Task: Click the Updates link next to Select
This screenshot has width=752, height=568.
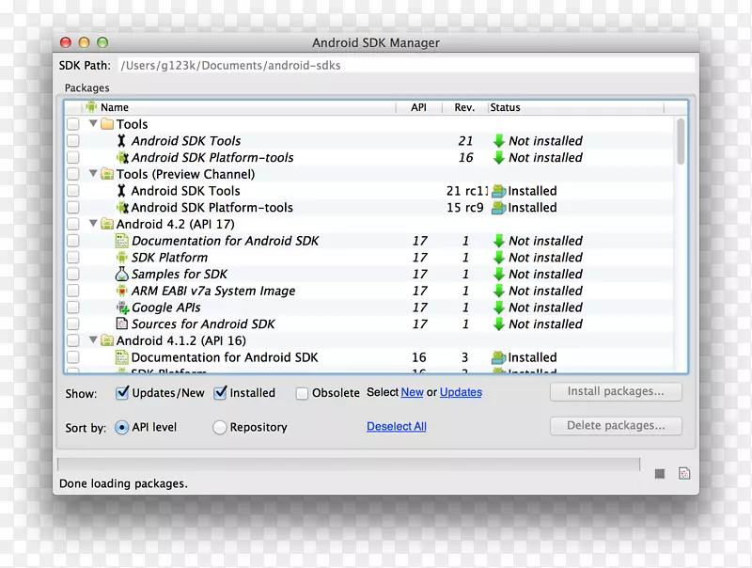Action: 461,392
